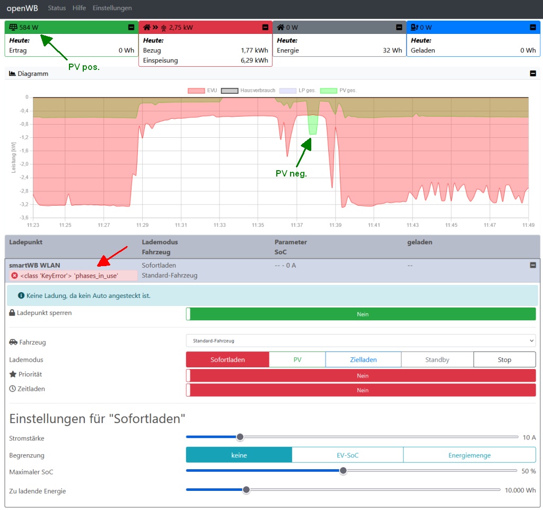Click the info icon in no-charging notice
This screenshot has height=510, width=543.
[x=21, y=295]
